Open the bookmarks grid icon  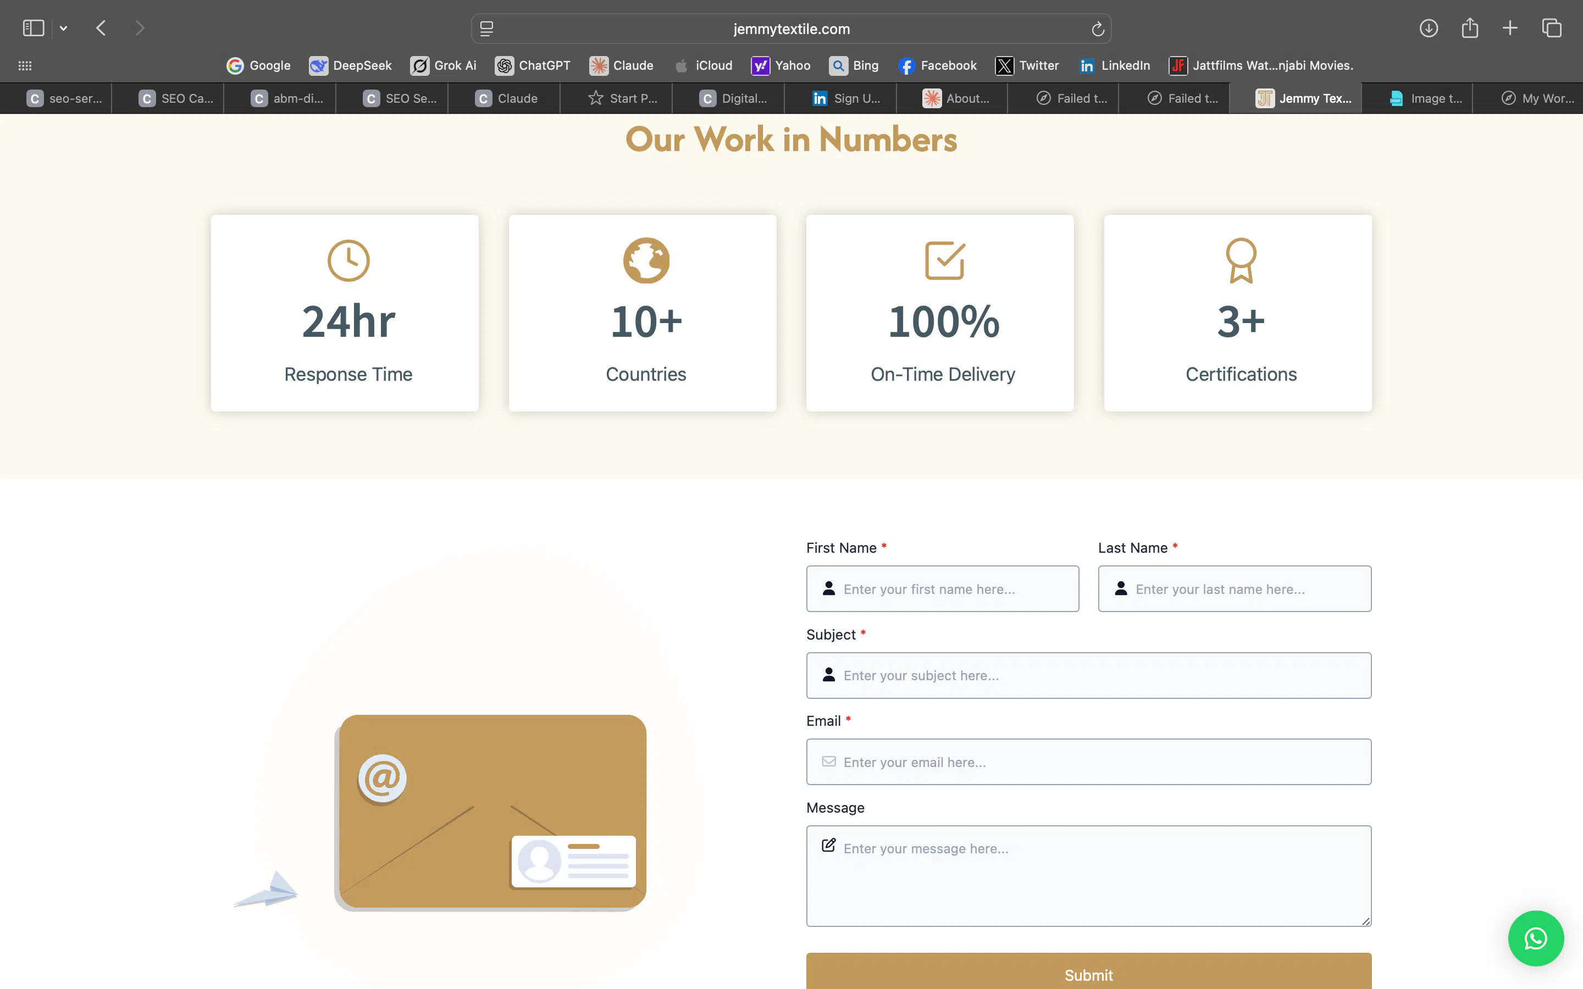coord(25,65)
